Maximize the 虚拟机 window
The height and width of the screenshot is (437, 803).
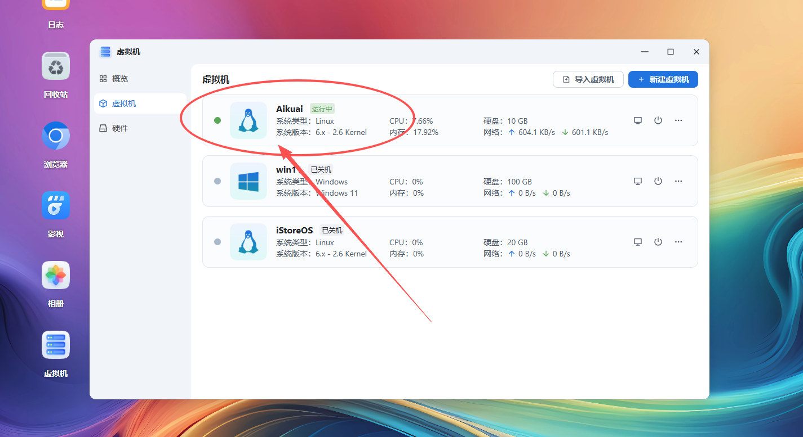point(671,52)
